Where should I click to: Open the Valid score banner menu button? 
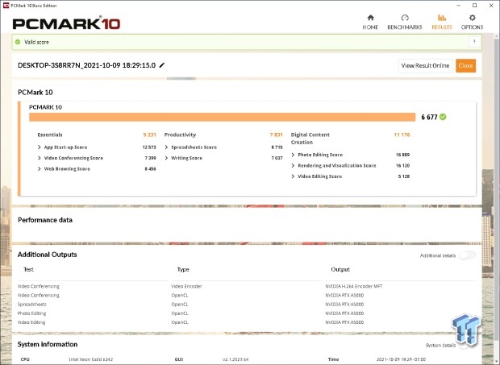(x=474, y=42)
